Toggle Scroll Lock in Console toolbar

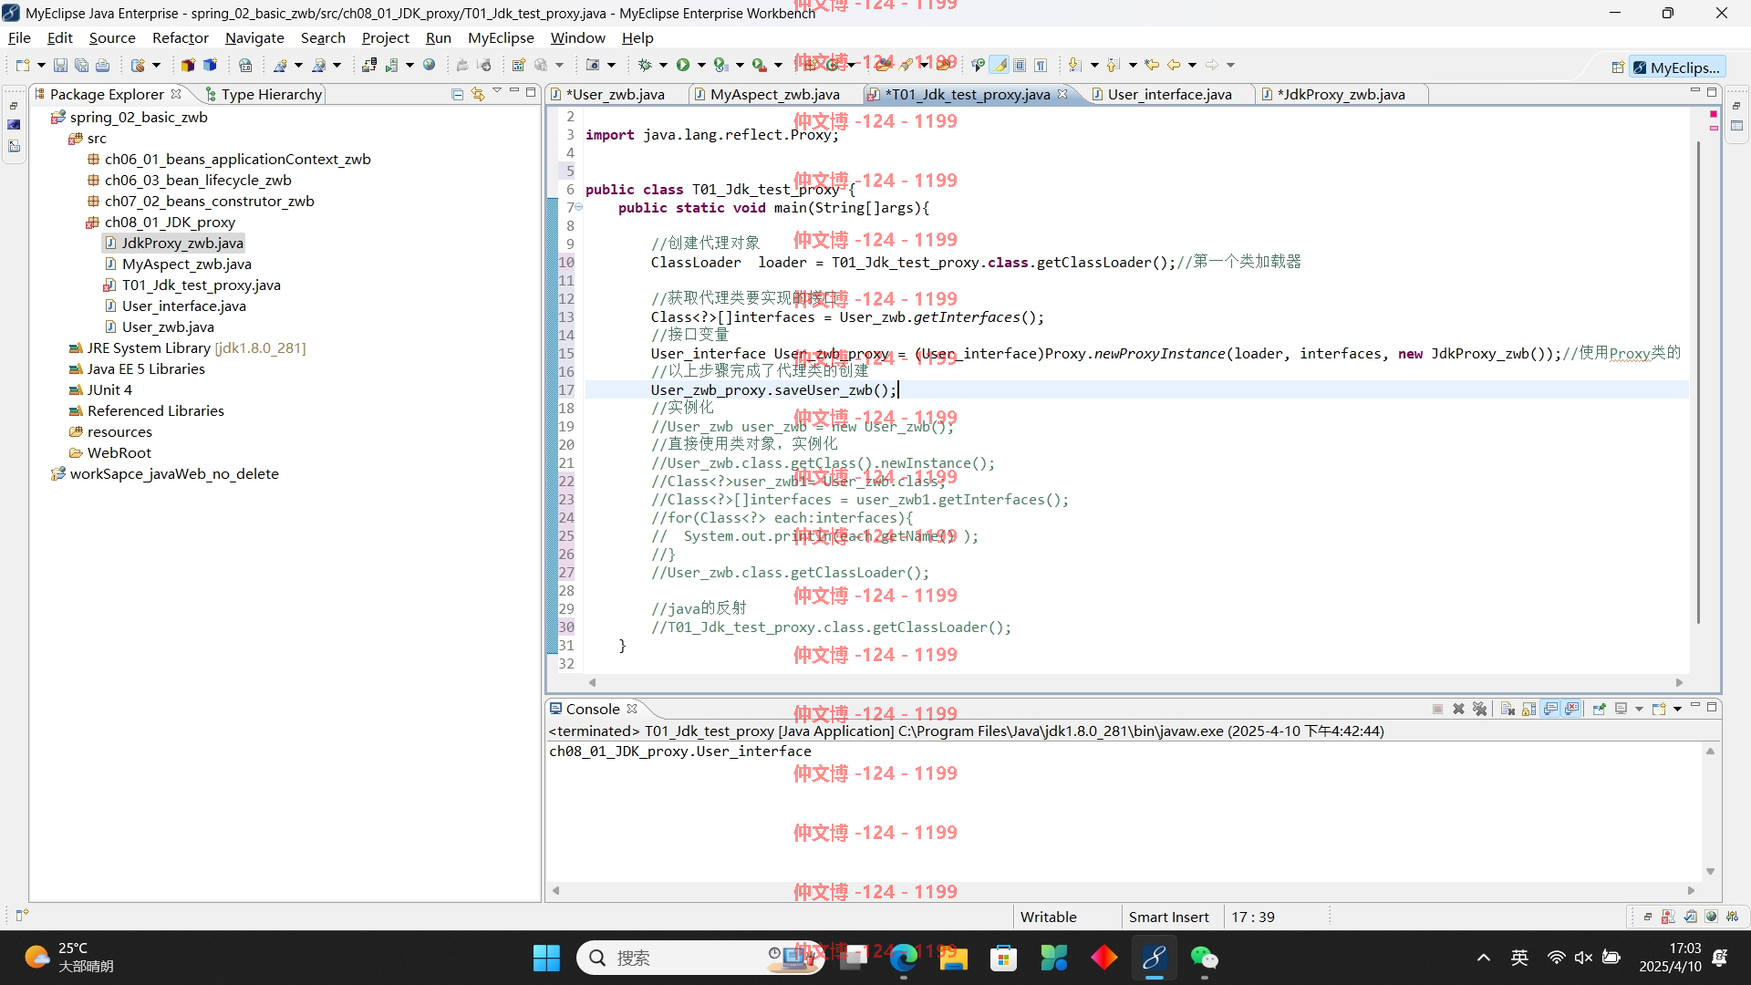click(1528, 709)
